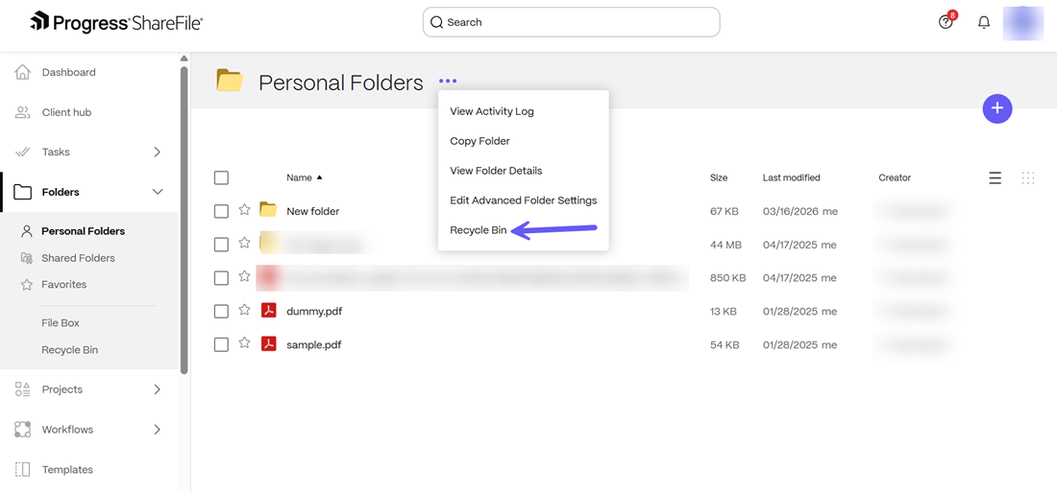Image resolution: width=1057 pixels, height=493 pixels.
Task: Open the help question mark icon
Action: (x=946, y=22)
